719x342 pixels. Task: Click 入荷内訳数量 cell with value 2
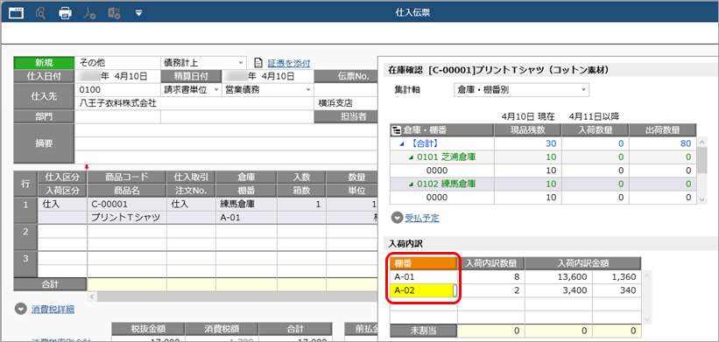[x=491, y=290]
